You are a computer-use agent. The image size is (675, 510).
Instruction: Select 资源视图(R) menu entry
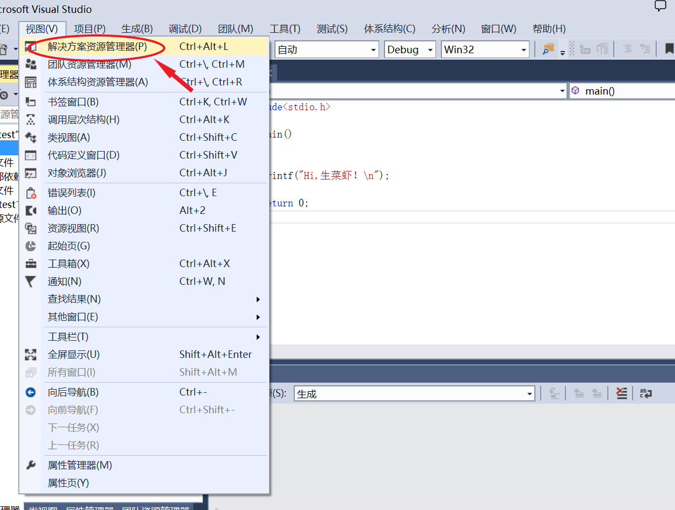click(x=144, y=228)
